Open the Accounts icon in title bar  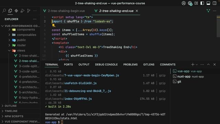(184, 3)
